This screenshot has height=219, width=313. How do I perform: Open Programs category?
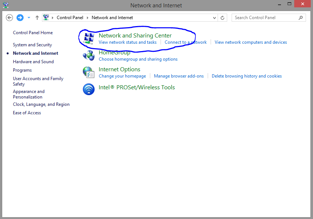(x=22, y=70)
